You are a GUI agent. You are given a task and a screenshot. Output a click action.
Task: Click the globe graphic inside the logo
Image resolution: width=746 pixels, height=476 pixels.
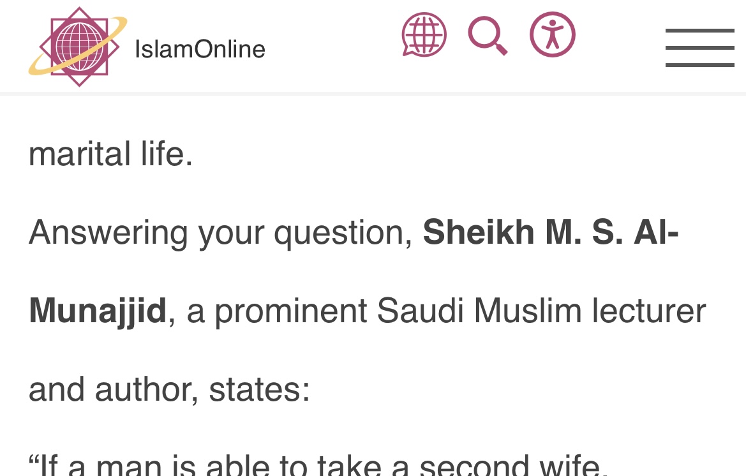[79, 47]
